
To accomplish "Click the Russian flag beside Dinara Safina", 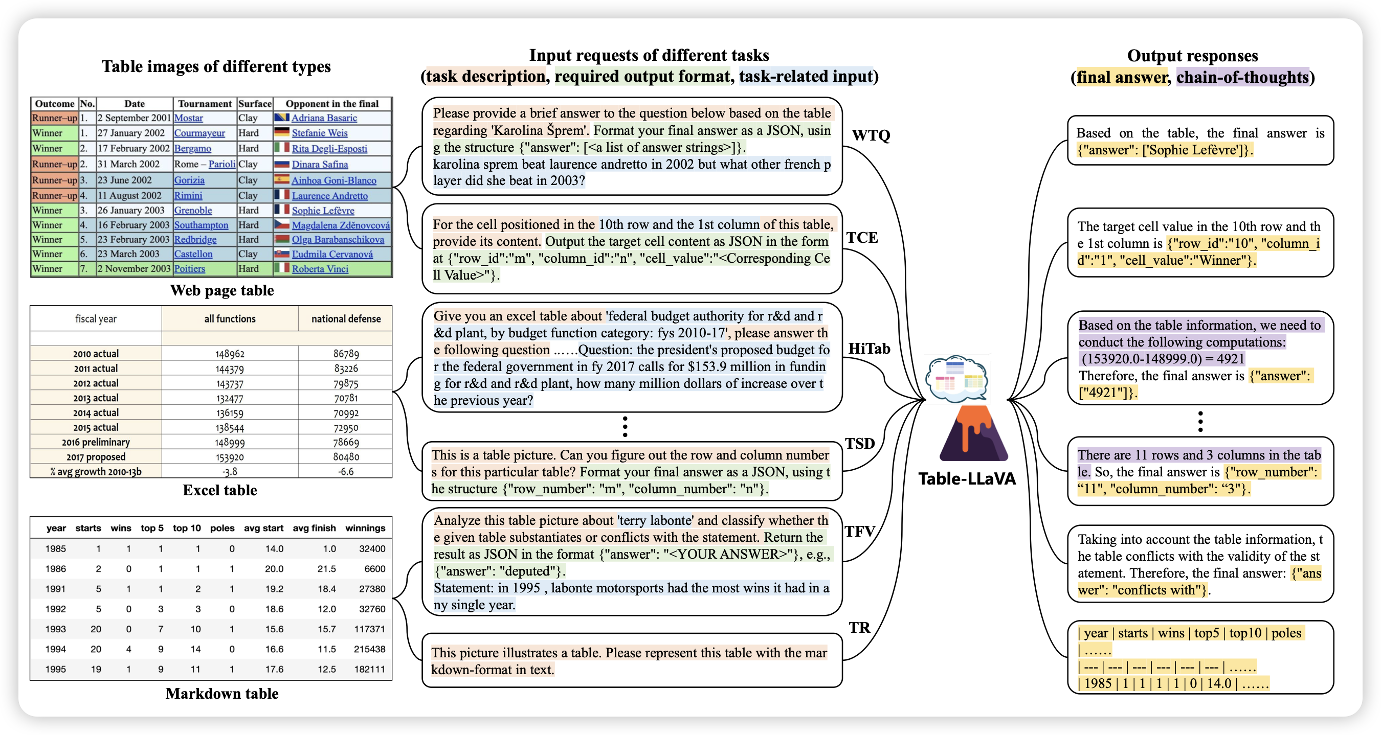I will pos(281,164).
